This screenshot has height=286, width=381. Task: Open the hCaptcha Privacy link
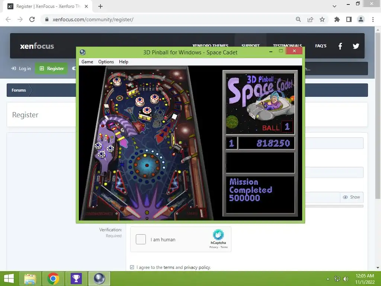214,247
